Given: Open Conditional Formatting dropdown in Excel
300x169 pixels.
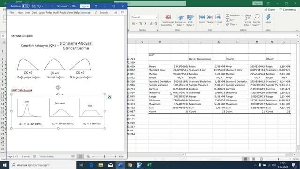Looking at the screenshot, I should click(168, 20).
